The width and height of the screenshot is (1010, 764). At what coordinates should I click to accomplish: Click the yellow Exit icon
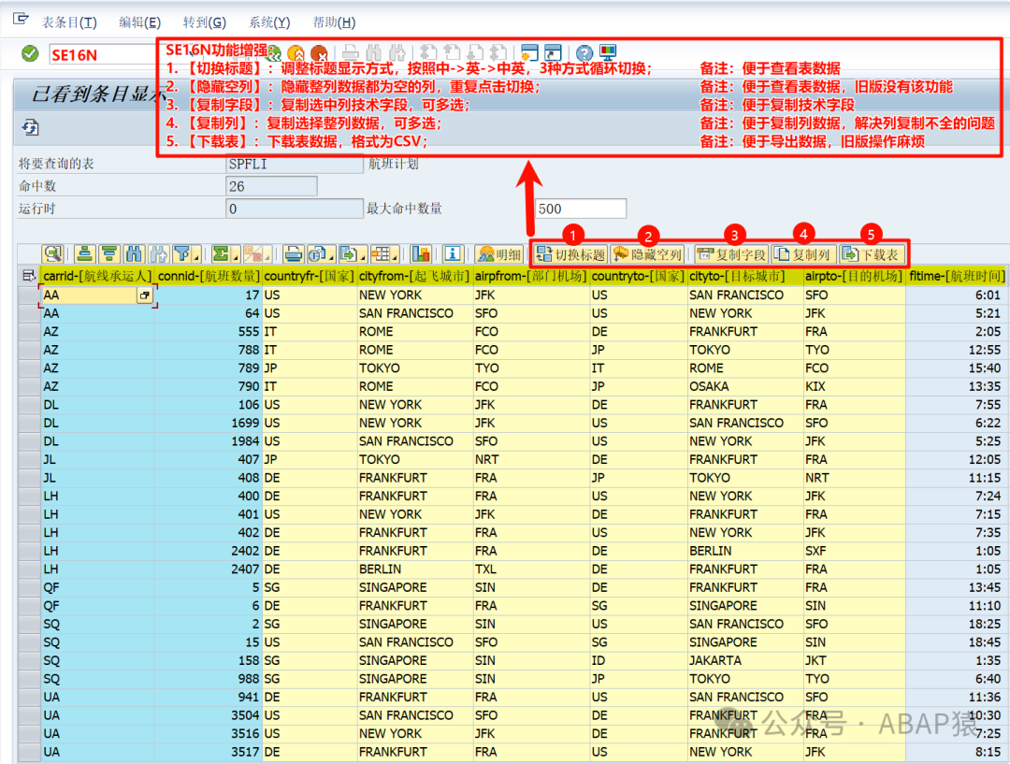(296, 52)
